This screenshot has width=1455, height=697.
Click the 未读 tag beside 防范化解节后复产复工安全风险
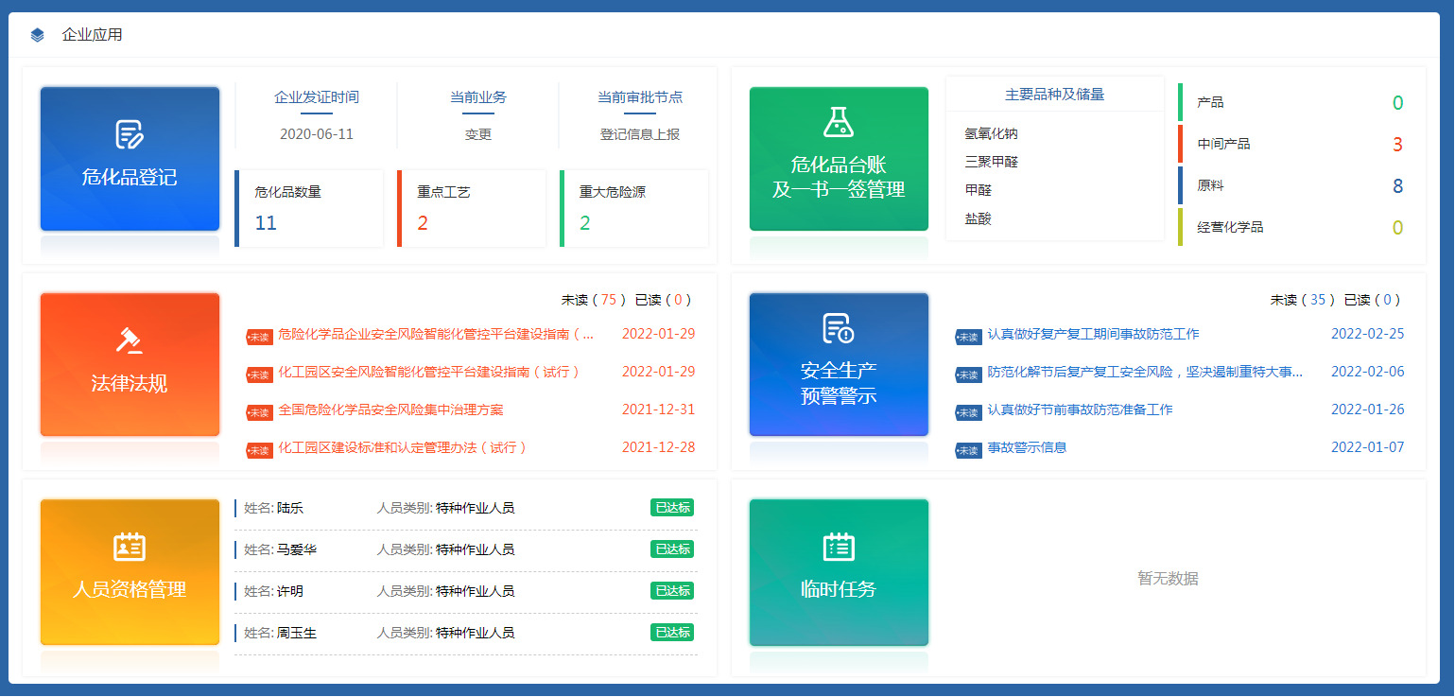(x=968, y=375)
